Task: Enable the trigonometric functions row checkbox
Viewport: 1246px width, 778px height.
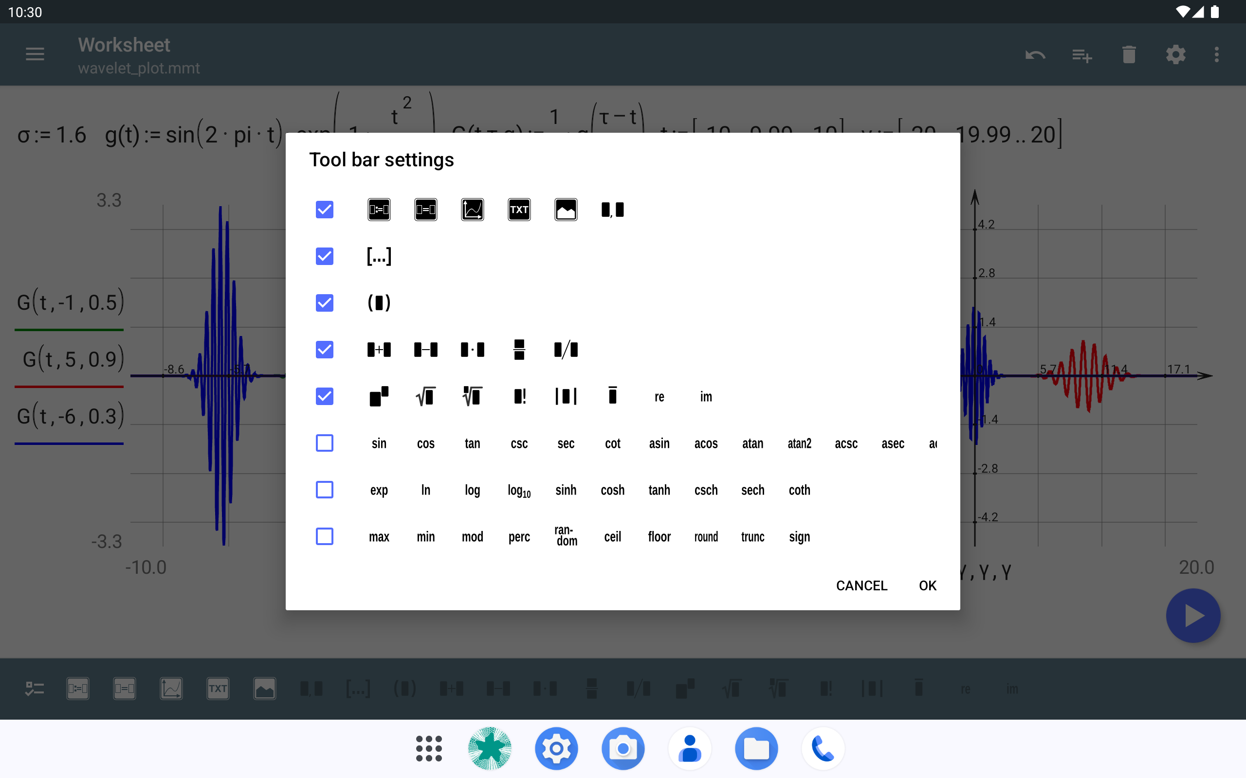Action: tap(324, 443)
